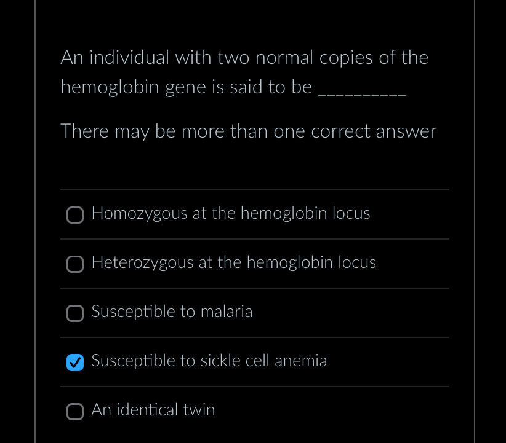The image size is (506, 443).
Task: Select the "An identical twin" answer text
Action: [x=153, y=411]
